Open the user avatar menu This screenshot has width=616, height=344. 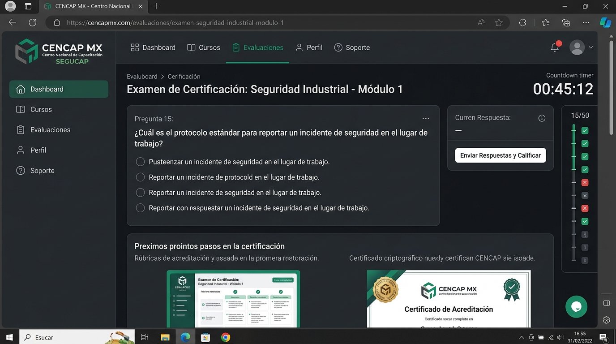point(577,47)
